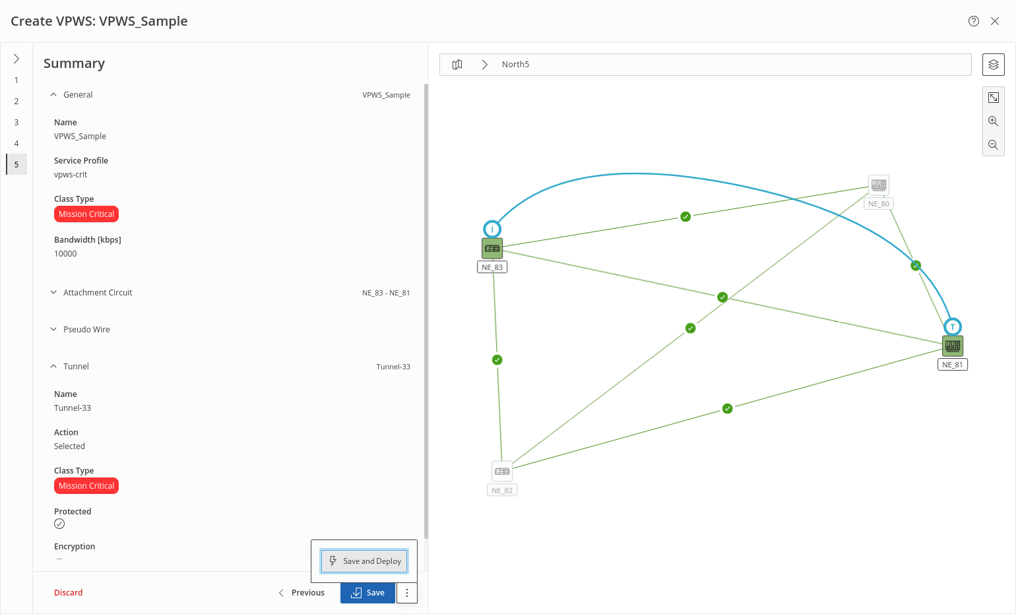Go back with Previous button
This screenshot has height=614, width=1016.
pos(302,593)
